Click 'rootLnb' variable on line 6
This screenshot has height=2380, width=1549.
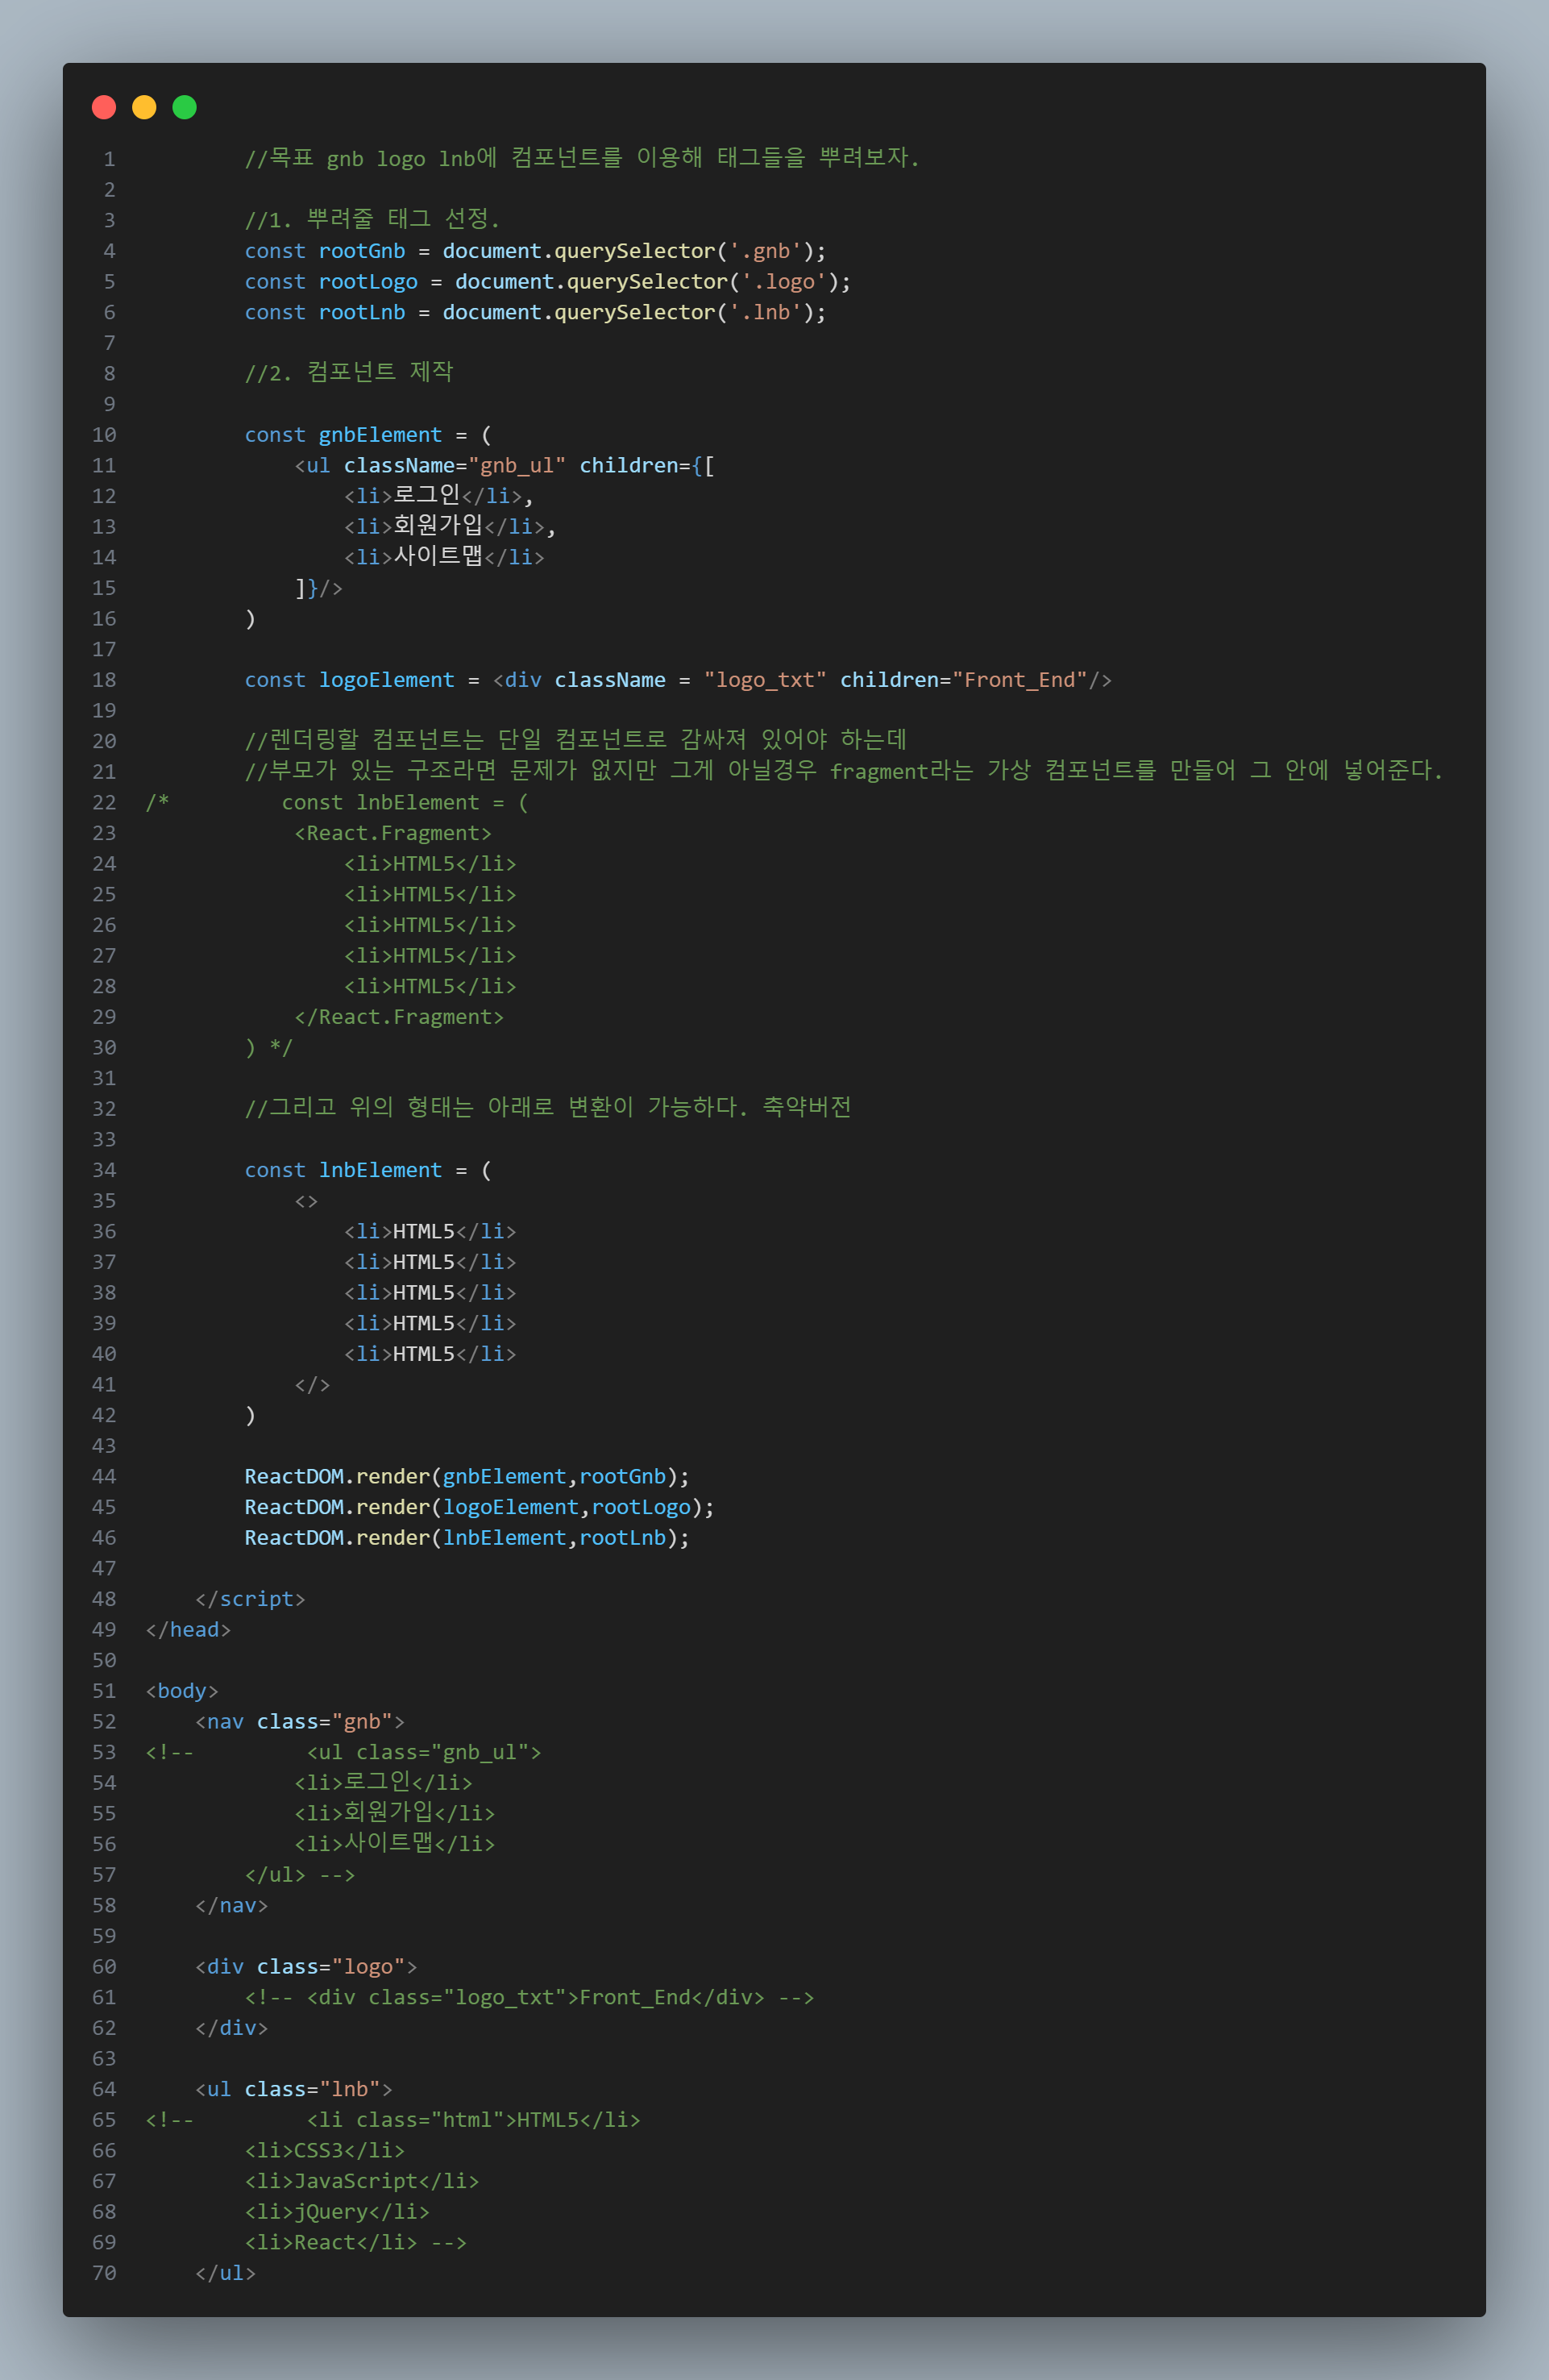(362, 312)
